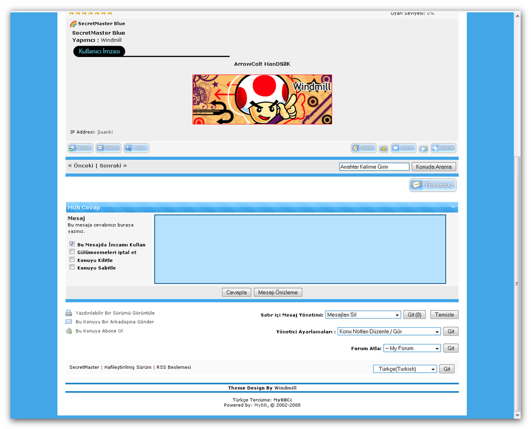This screenshot has height=429, width=531.
Task: Open the Hafifleştirilmiş Sürüm link
Action: tap(128, 367)
